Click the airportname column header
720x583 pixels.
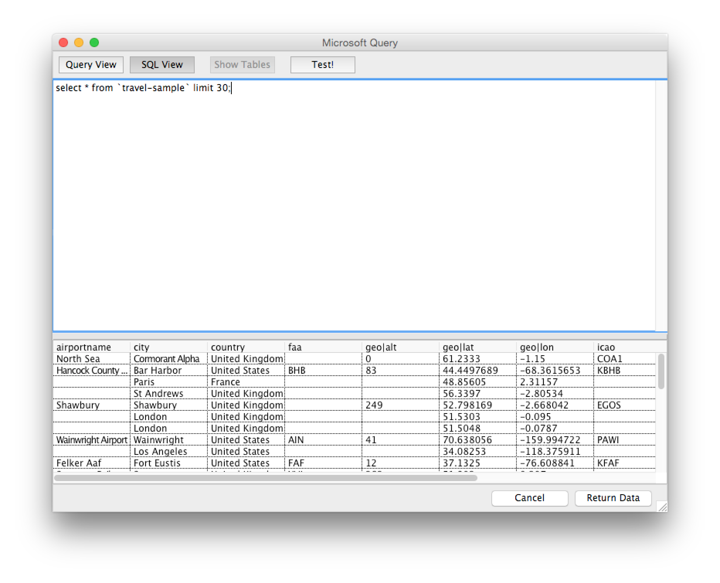92,347
